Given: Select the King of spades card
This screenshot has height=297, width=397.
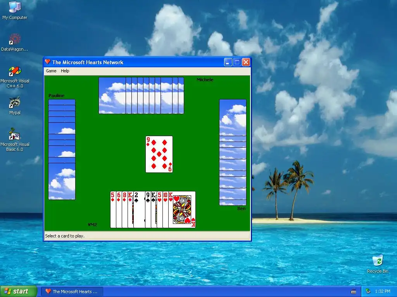Looking at the screenshot, I should (x=154, y=210).
